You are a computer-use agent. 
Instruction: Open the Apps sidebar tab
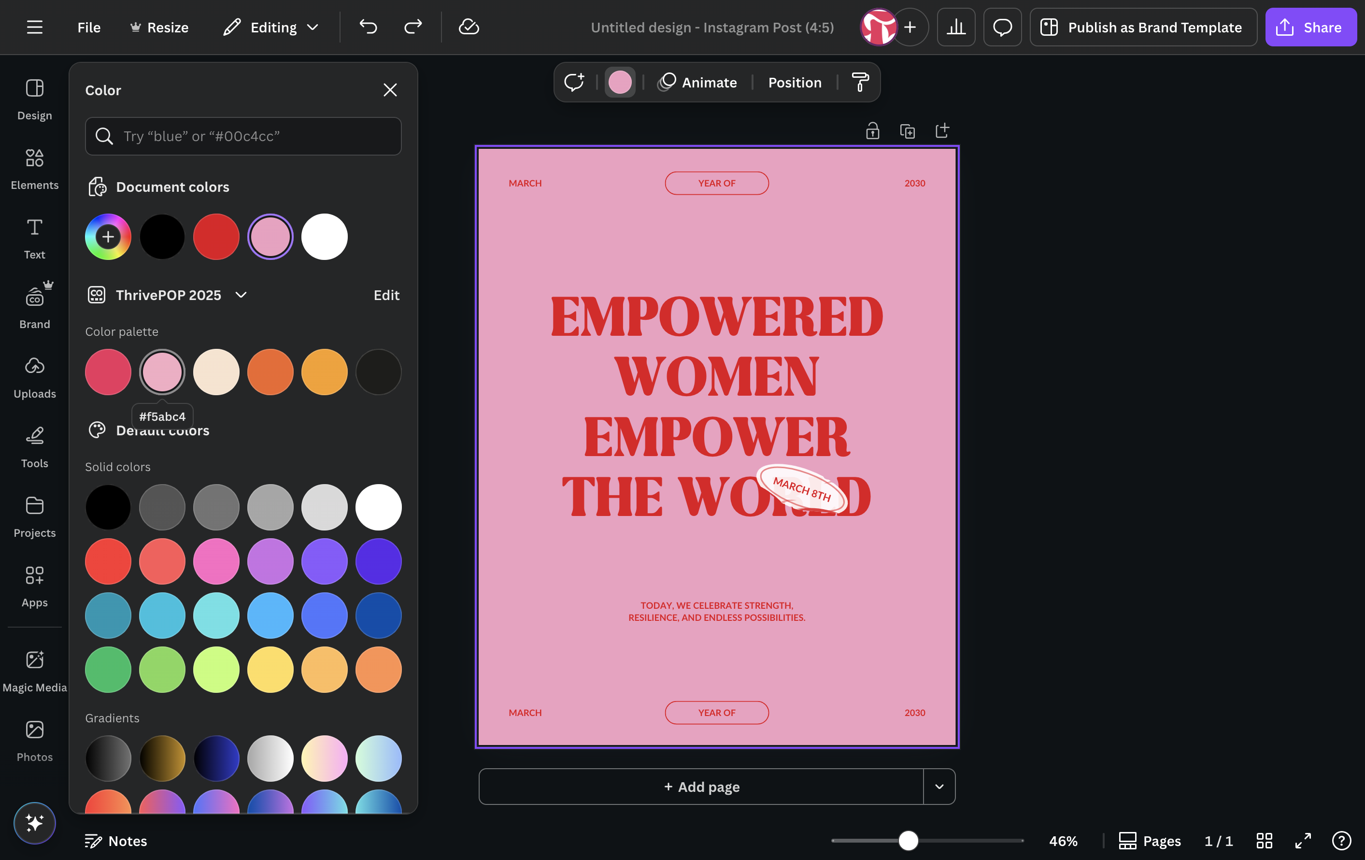pos(35,587)
